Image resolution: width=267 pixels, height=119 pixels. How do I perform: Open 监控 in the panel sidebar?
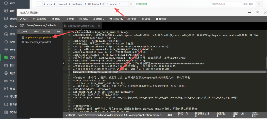[x=10, y=34]
